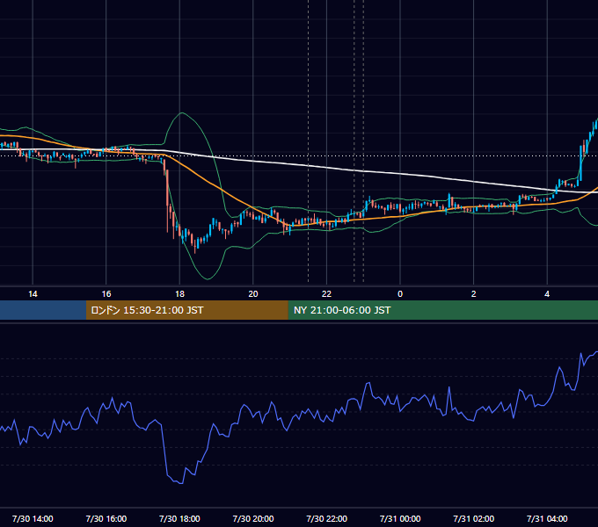This screenshot has height=527, width=598.
Task: Click hour label 0 on price chart axis
Action: click(400, 294)
